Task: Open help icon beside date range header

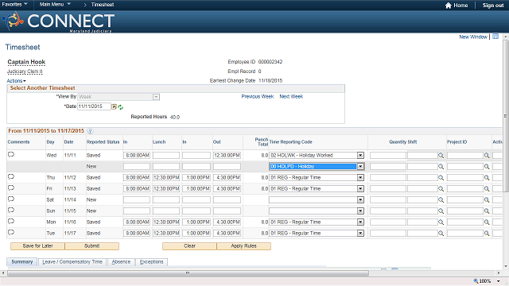Action: coord(90,131)
